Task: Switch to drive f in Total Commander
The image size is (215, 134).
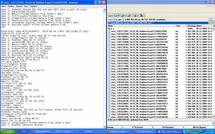Action: [130, 15]
